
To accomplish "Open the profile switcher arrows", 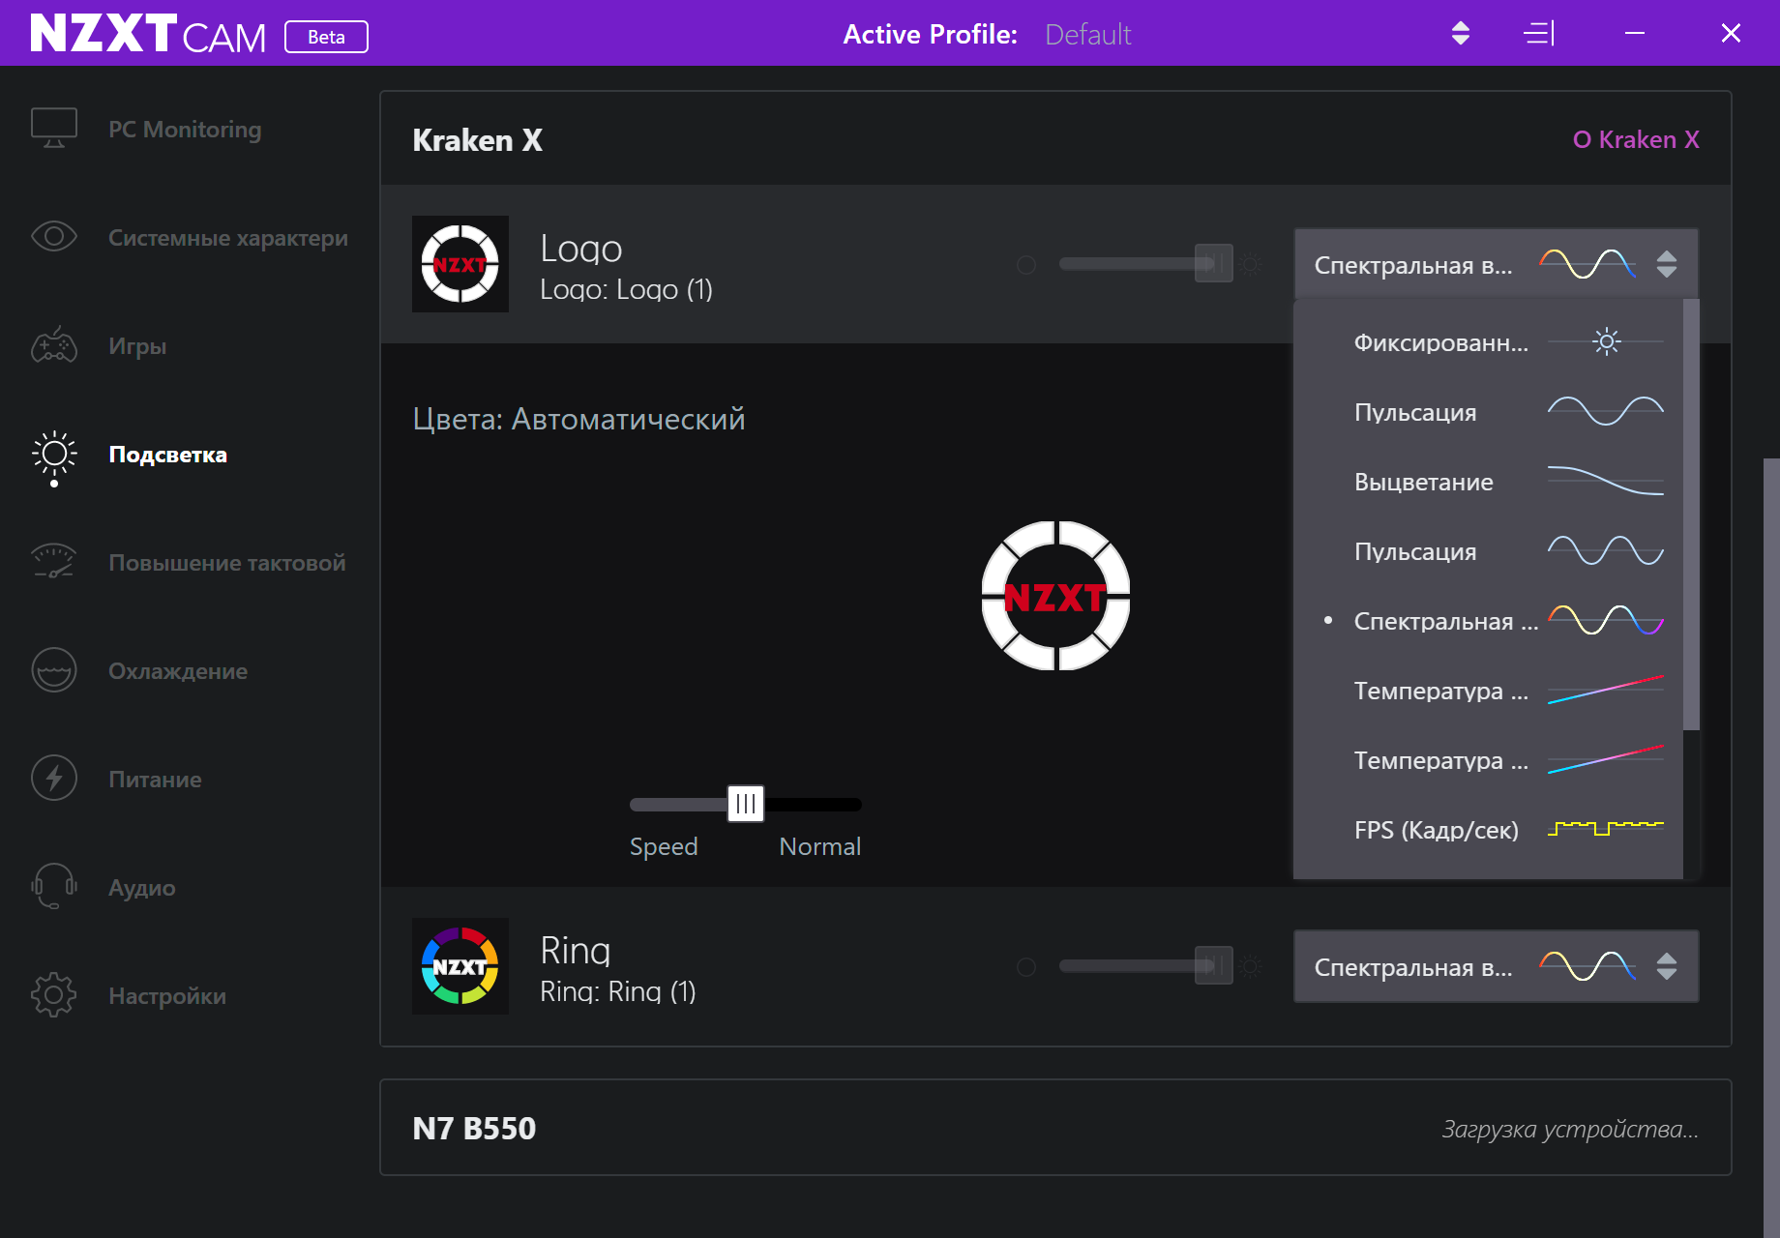I will point(1461,34).
